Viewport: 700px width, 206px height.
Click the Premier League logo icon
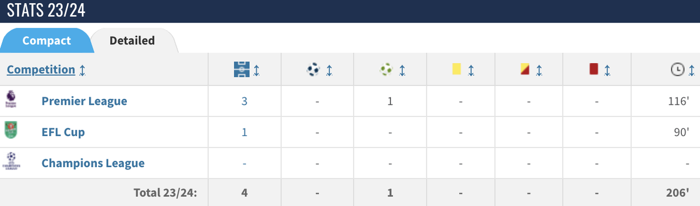pos(11,100)
